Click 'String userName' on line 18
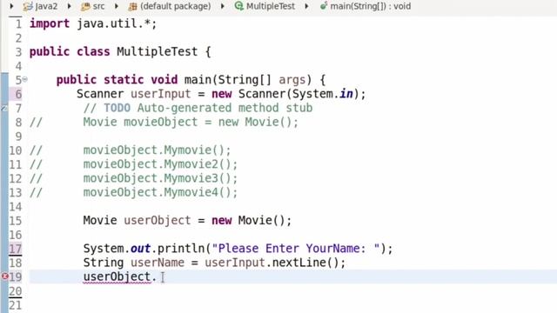 (133, 263)
